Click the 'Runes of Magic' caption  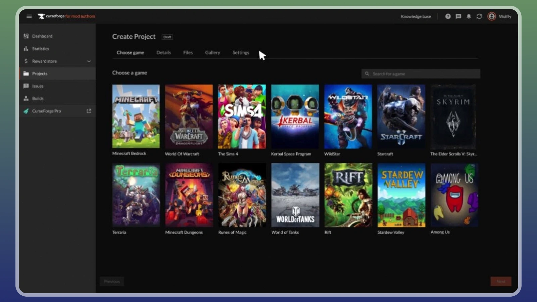[232, 232]
